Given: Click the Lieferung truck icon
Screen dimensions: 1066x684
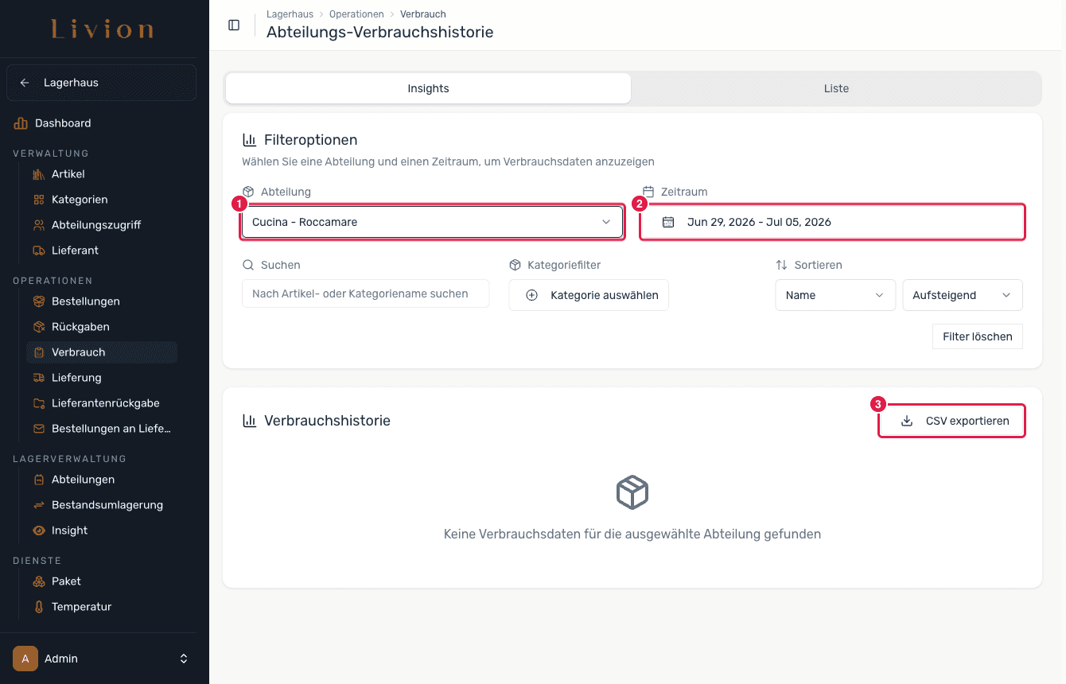Looking at the screenshot, I should point(38,378).
